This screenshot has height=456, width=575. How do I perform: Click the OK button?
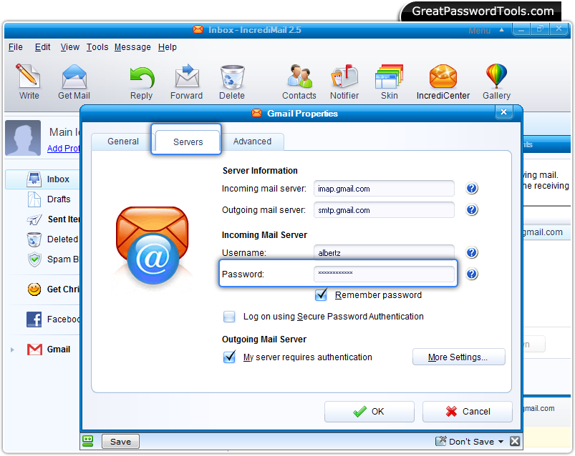pyautogui.click(x=369, y=412)
